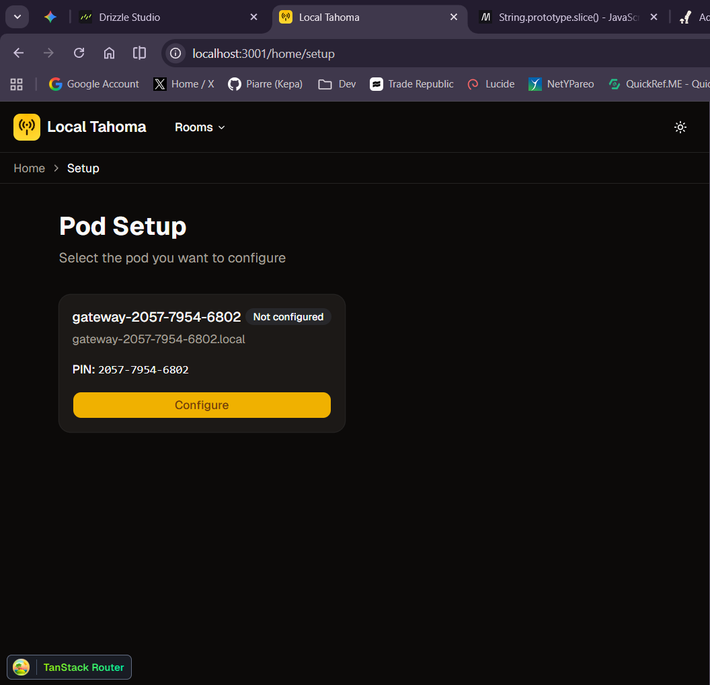Open the apps grid in bookmarks bar
The width and height of the screenshot is (710, 685).
pos(17,84)
